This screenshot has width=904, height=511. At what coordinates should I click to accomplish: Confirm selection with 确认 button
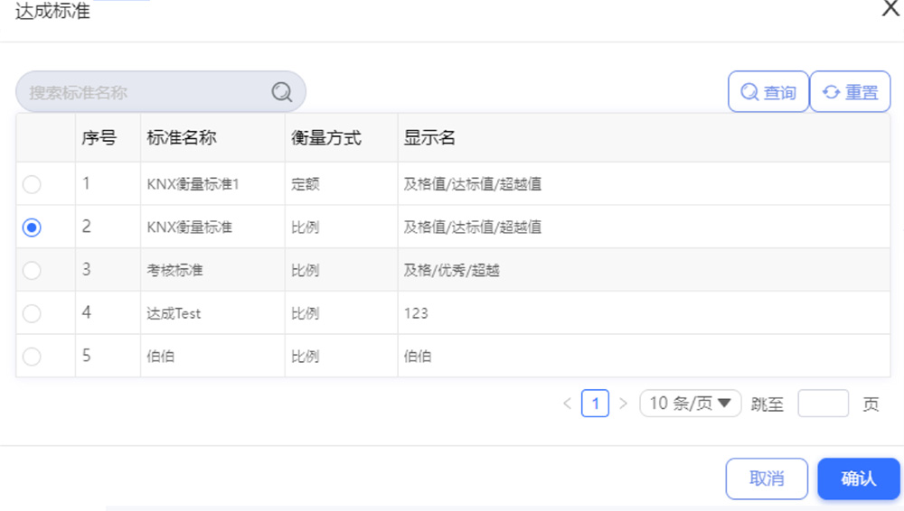(859, 478)
